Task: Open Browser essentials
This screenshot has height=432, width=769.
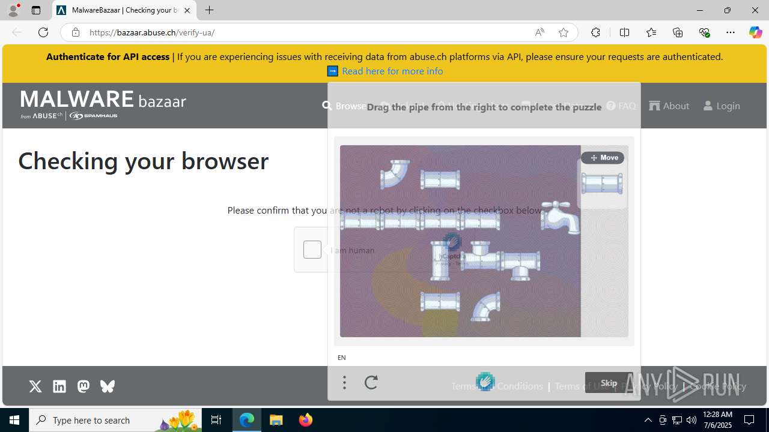Action: click(x=704, y=32)
